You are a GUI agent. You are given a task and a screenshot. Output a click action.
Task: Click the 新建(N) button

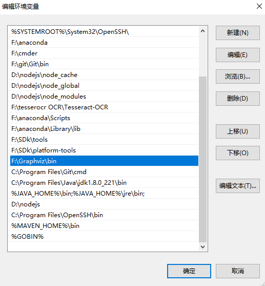tap(238, 33)
